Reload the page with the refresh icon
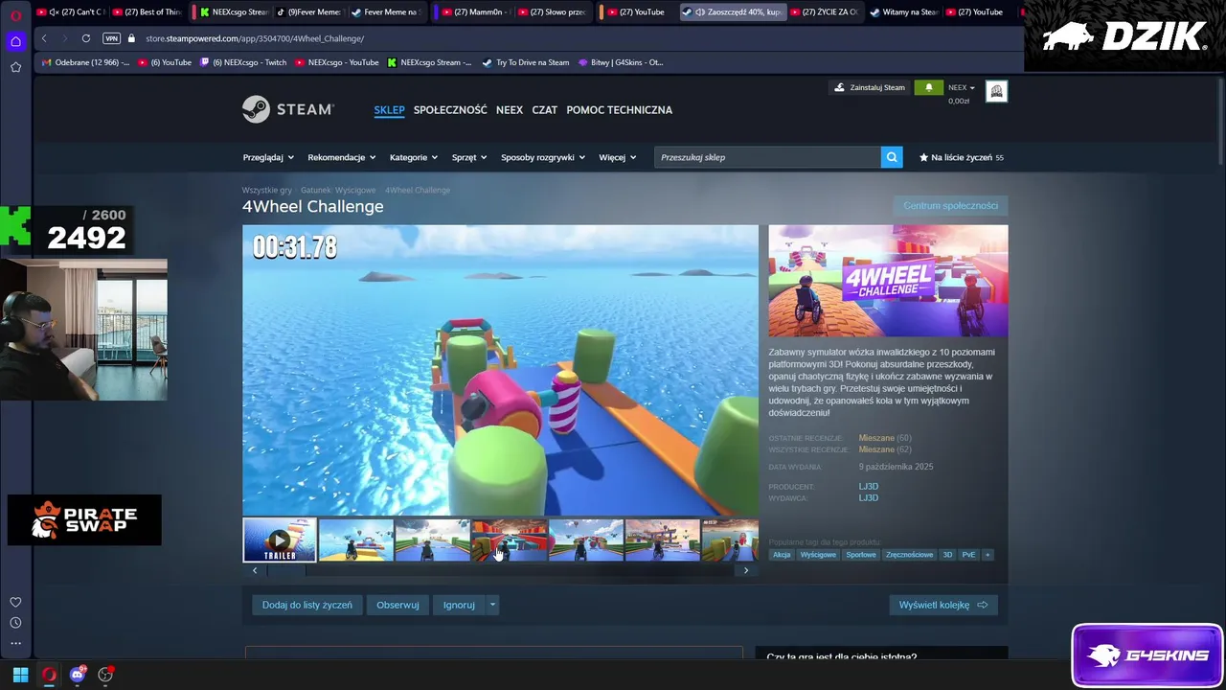Viewport: 1226px width, 690px height. (86, 38)
